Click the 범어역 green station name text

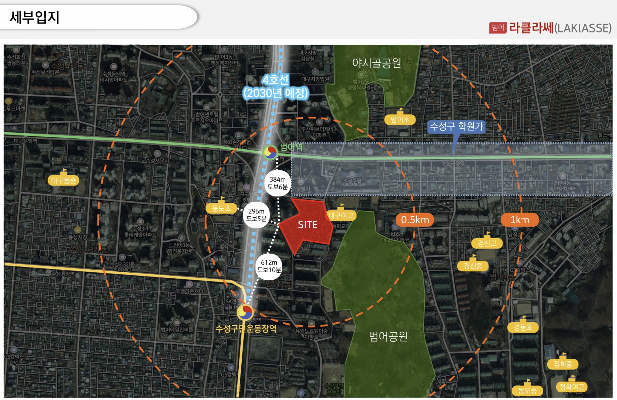click(x=291, y=147)
